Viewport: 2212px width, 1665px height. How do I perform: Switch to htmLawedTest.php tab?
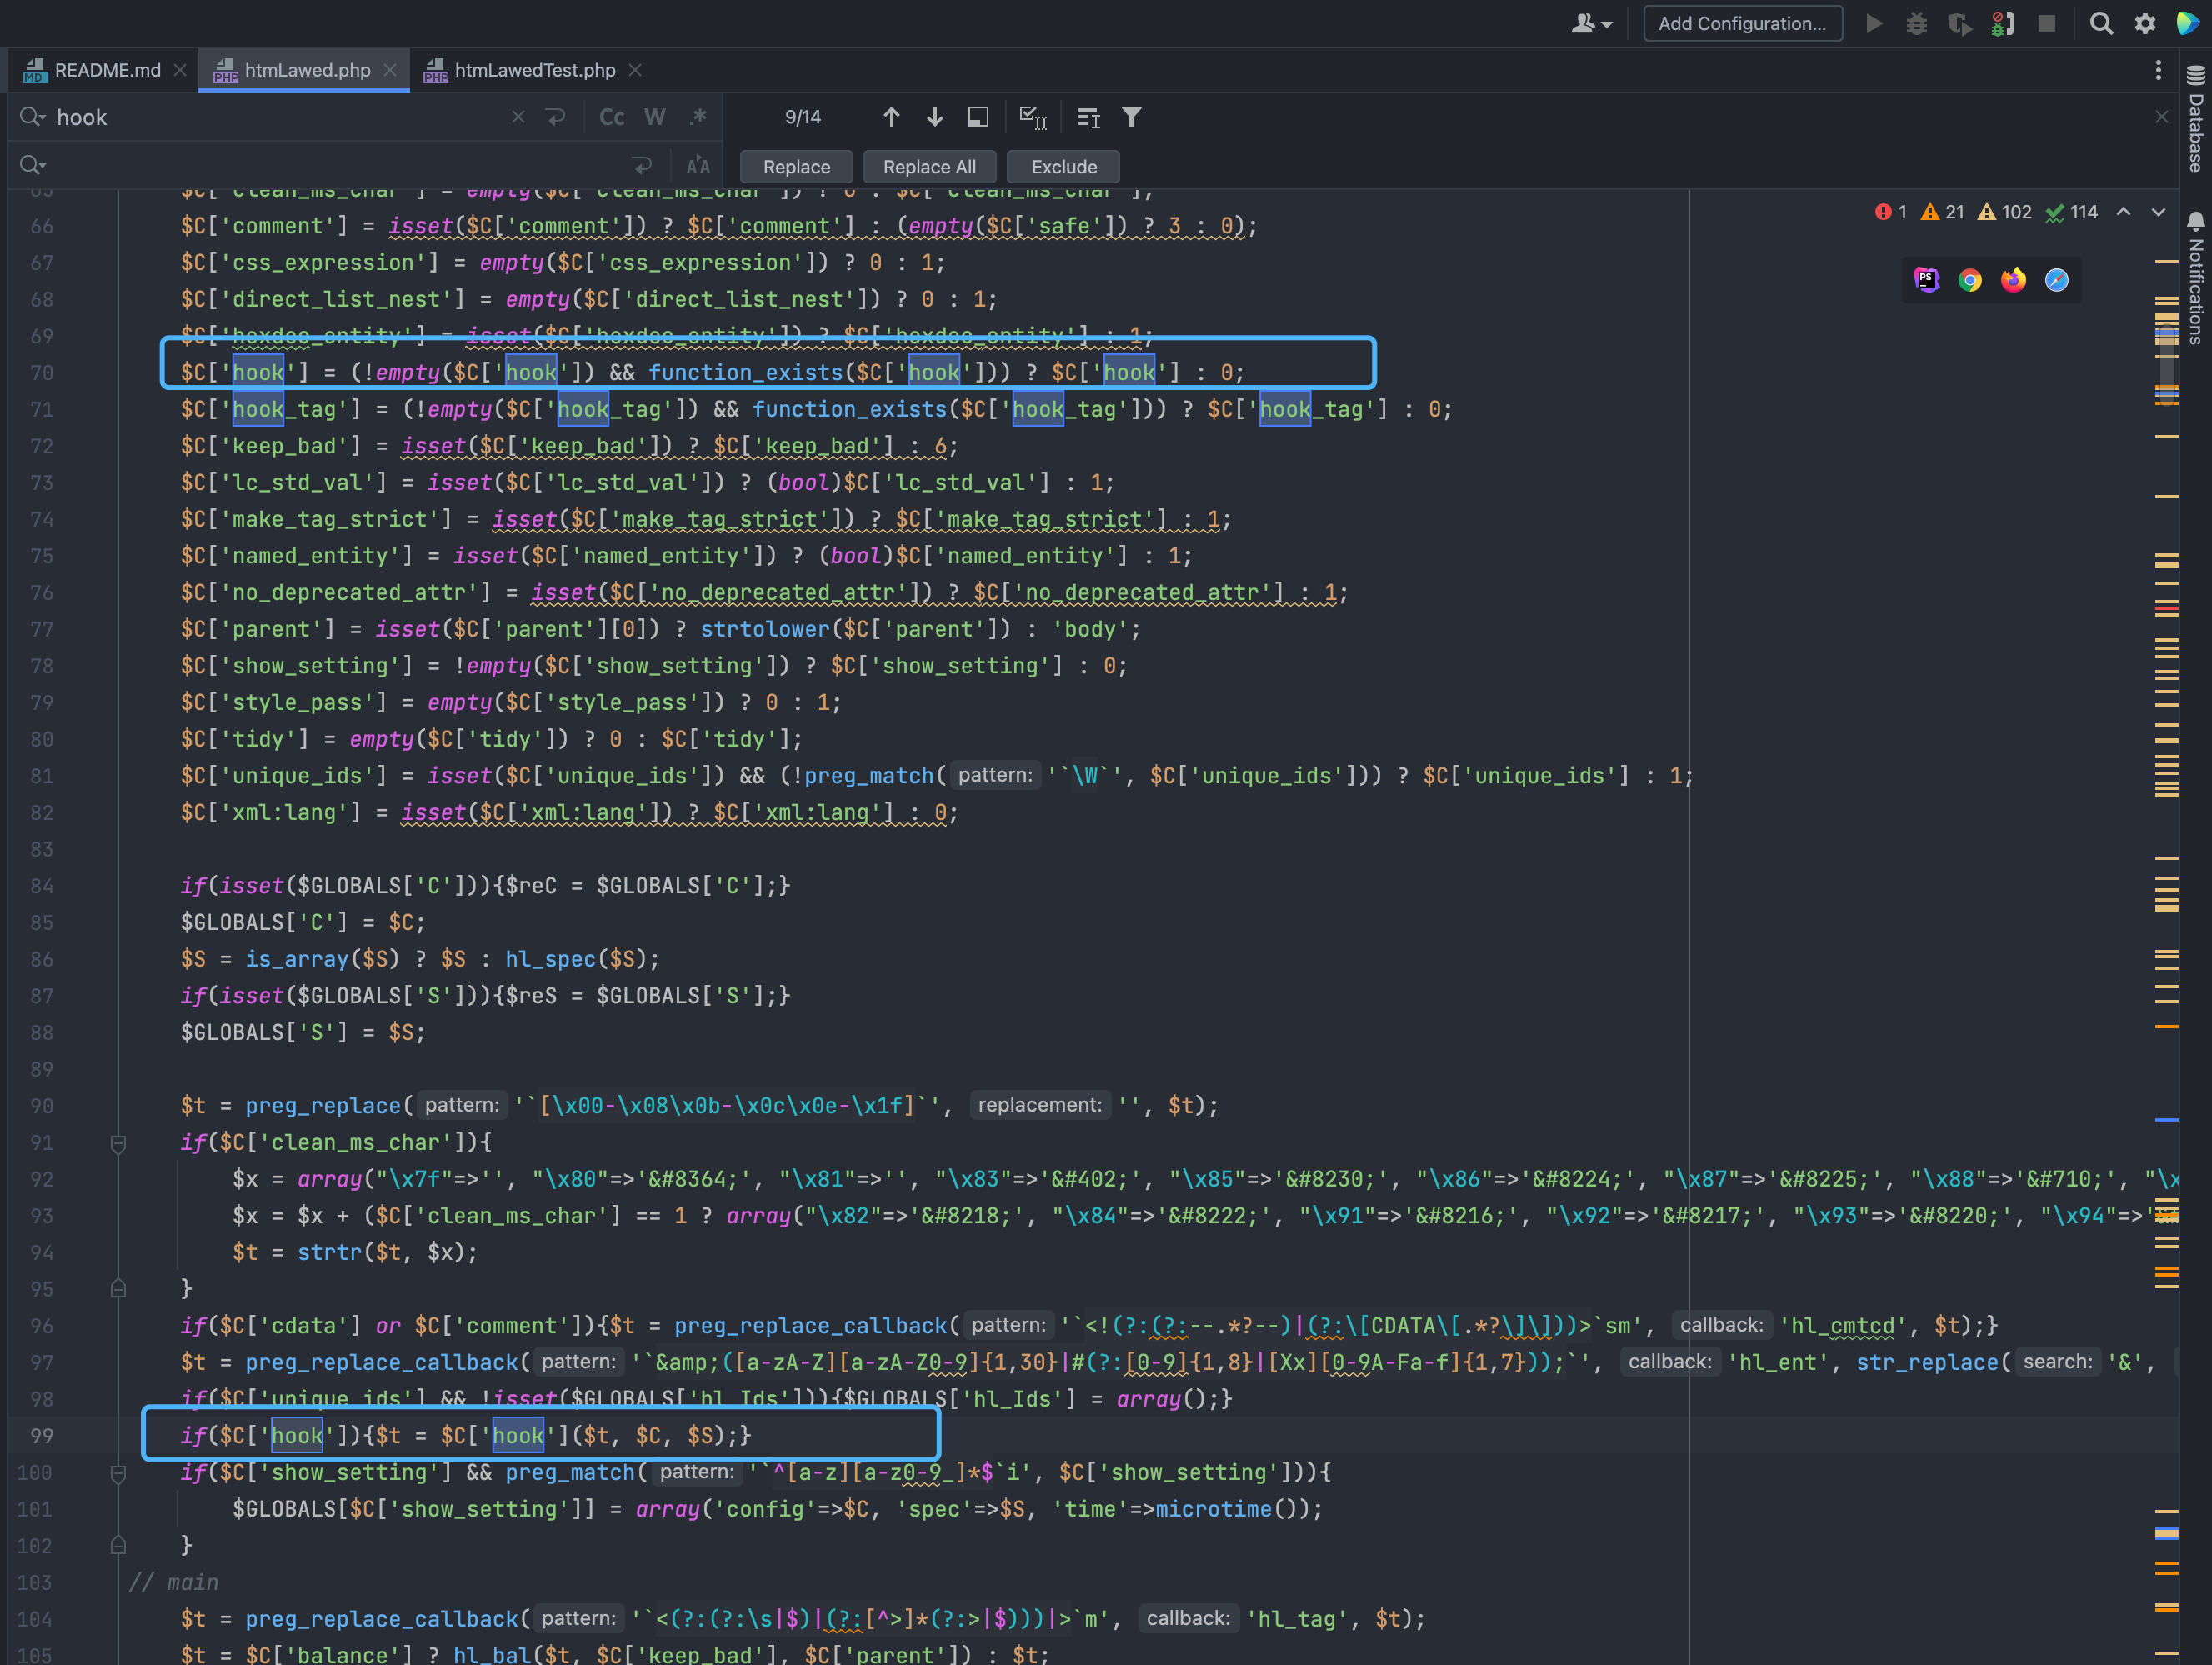(x=534, y=70)
